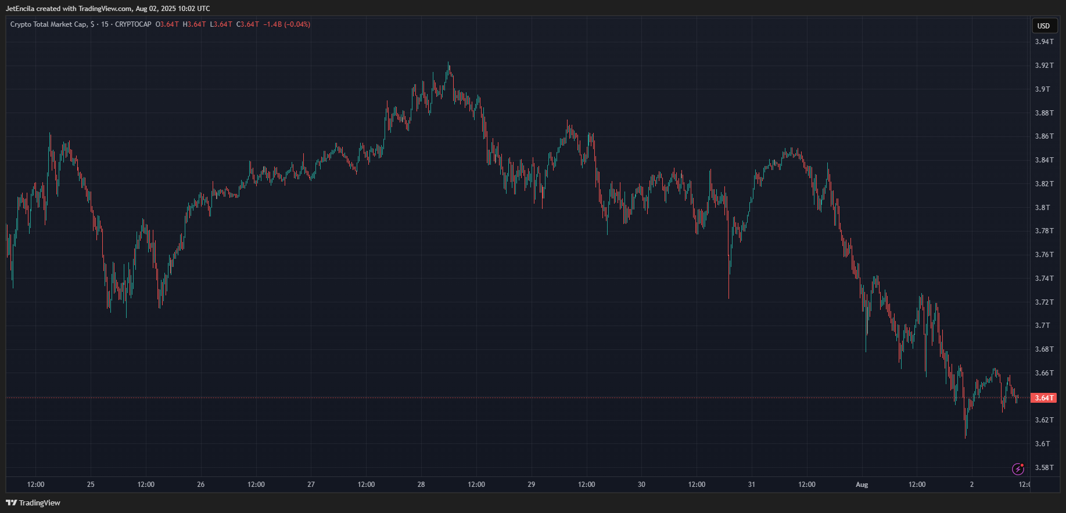Open the USD currency selector
1066x513 pixels.
pos(1043,26)
